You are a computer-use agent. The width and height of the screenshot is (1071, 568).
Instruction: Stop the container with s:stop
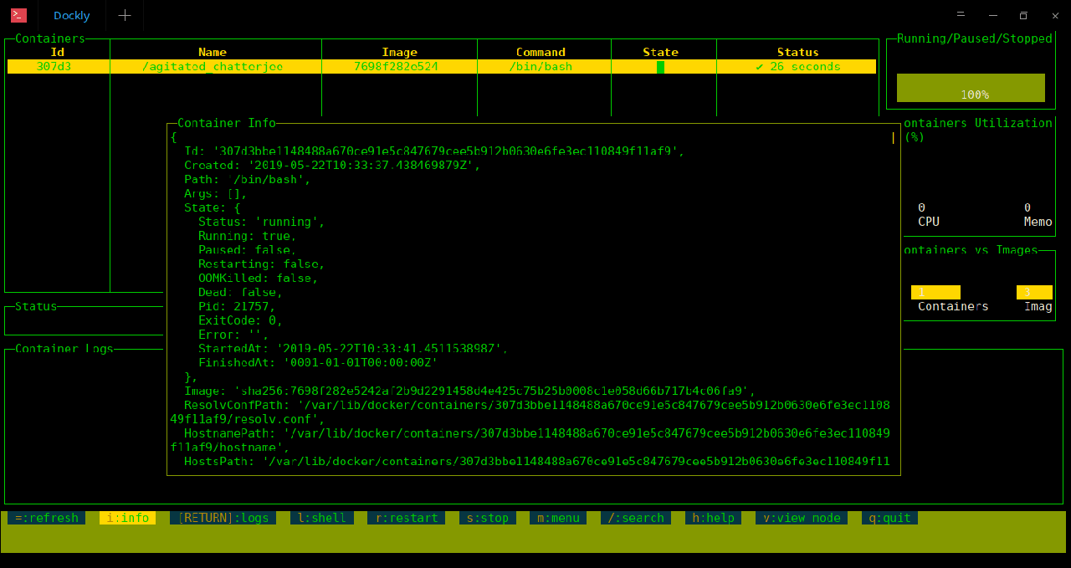pyautogui.click(x=487, y=518)
